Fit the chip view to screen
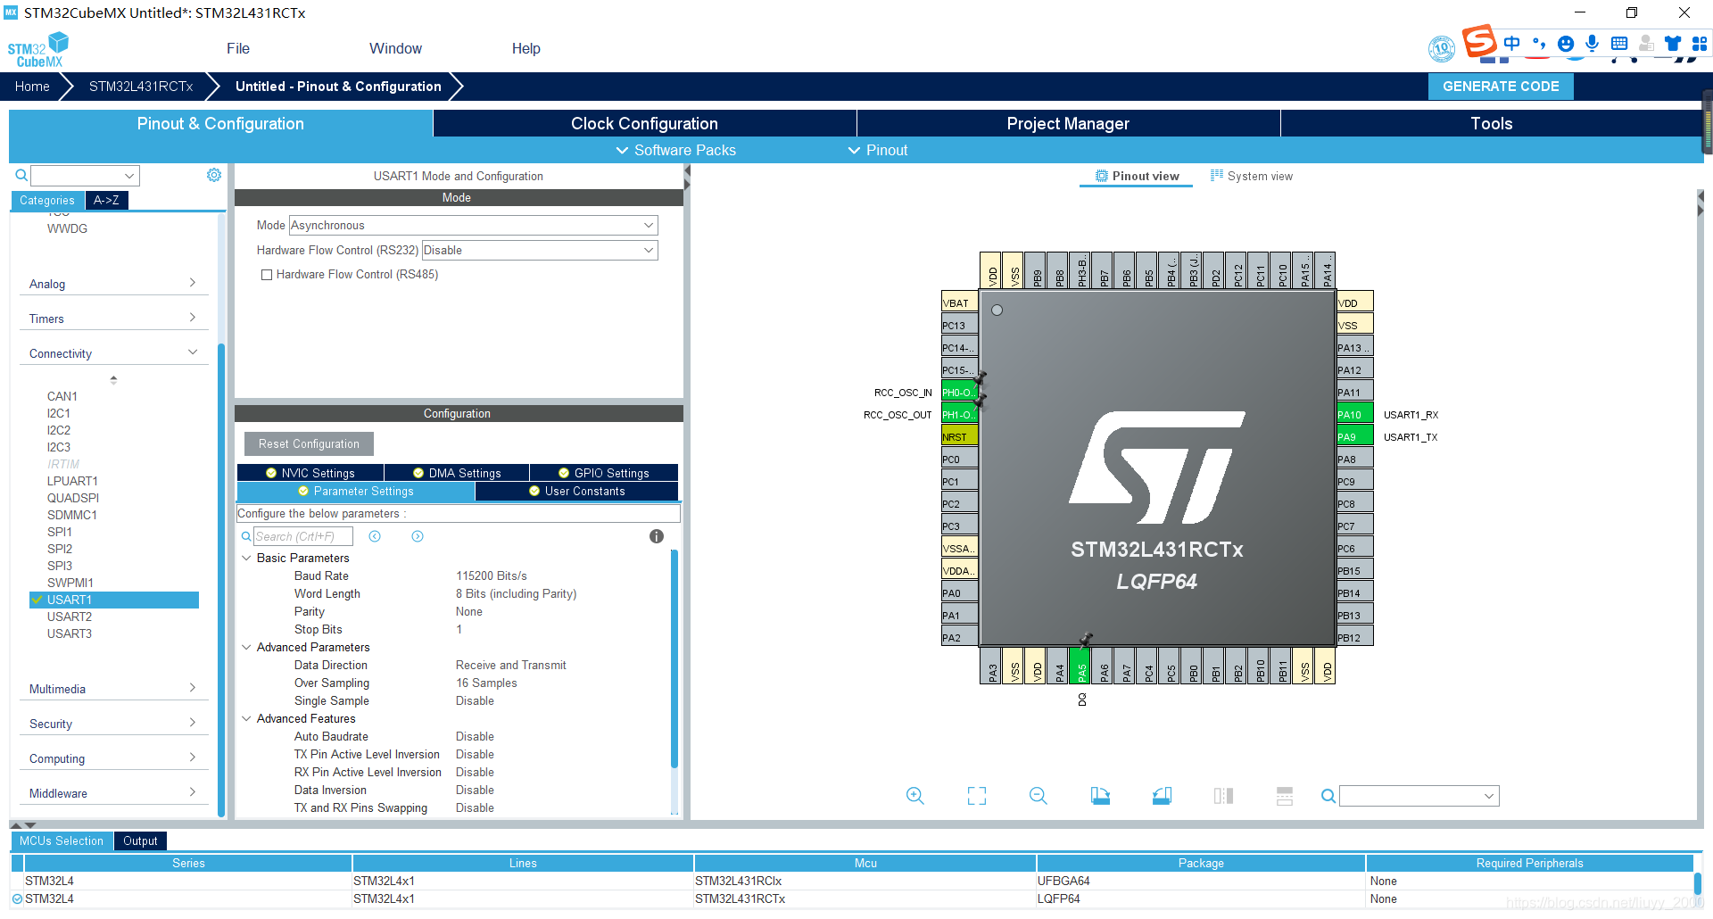 pyautogui.click(x=977, y=796)
